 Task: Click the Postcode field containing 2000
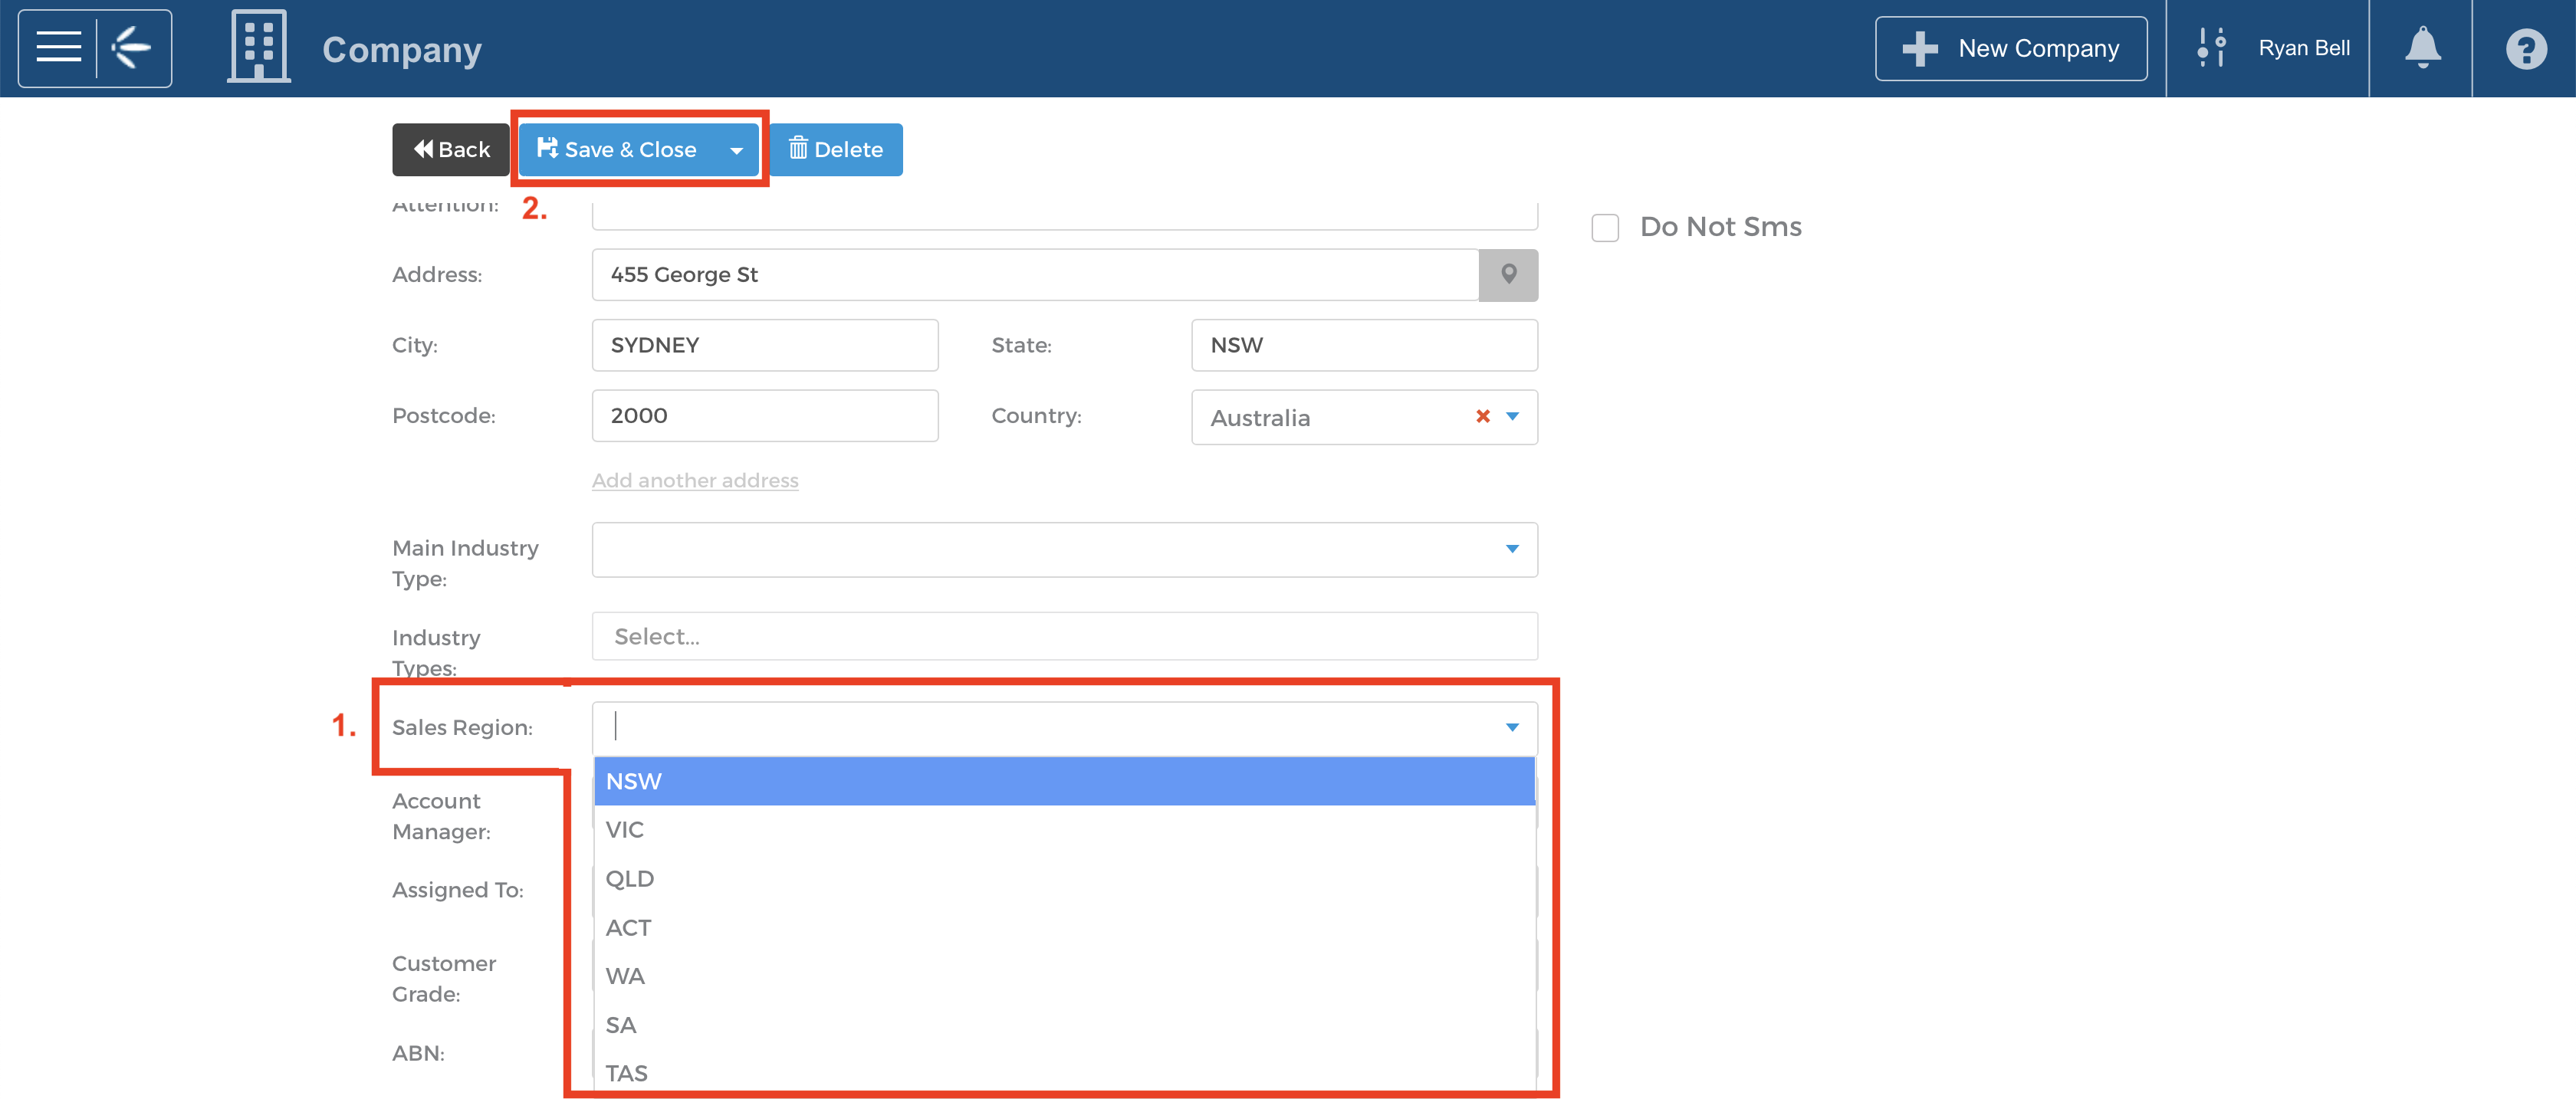pyautogui.click(x=765, y=415)
